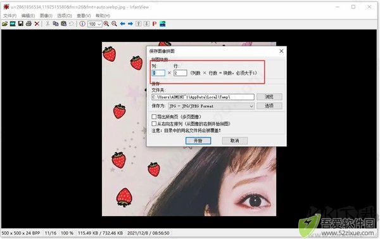Click the Cut scissors icon
The height and width of the screenshot is (239, 380).
click(x=47, y=24)
